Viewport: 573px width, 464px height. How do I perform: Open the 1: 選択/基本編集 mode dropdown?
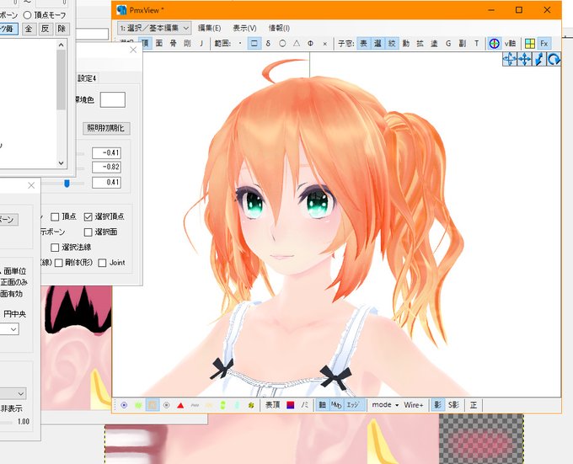point(154,28)
